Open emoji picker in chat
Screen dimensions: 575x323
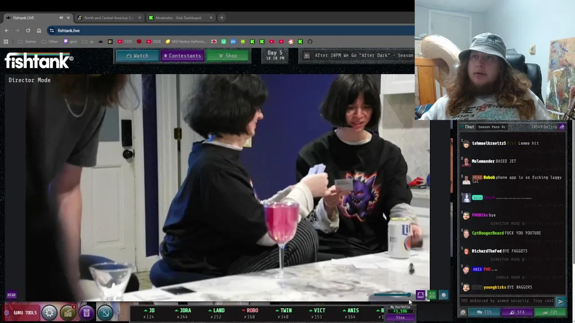(x=463, y=312)
